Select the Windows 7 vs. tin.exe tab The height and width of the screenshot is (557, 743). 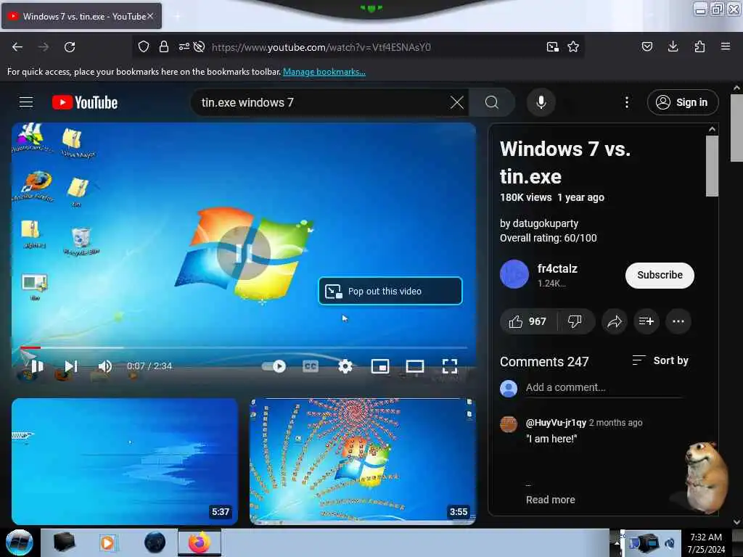pos(81,16)
